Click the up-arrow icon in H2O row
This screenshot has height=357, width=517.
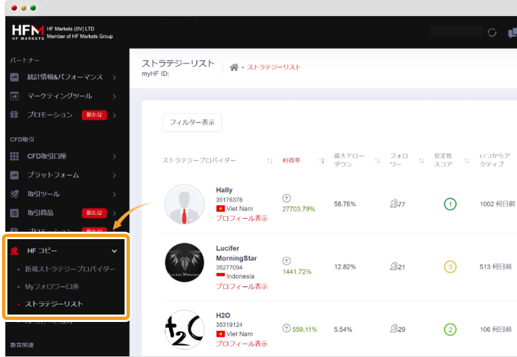[x=286, y=328]
